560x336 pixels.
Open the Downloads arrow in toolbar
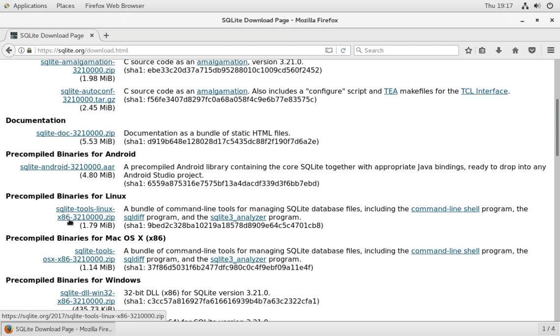pyautogui.click(x=499, y=50)
